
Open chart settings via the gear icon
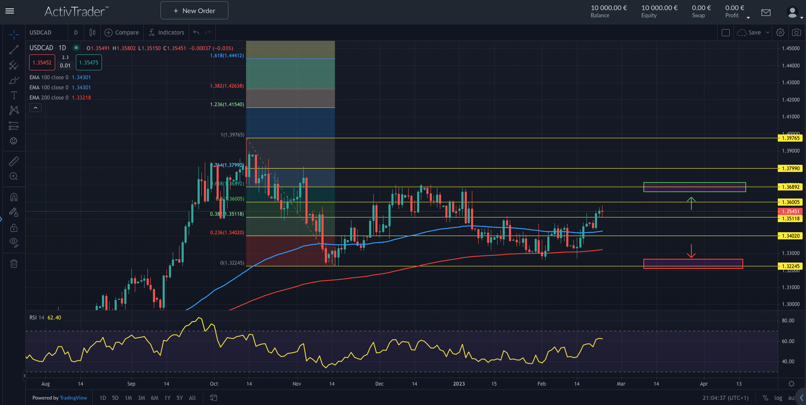[780, 32]
